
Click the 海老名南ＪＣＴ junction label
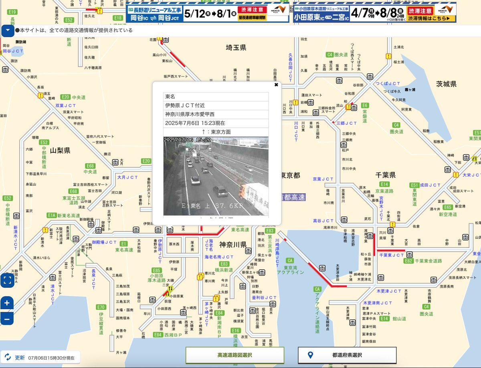tap(219, 257)
